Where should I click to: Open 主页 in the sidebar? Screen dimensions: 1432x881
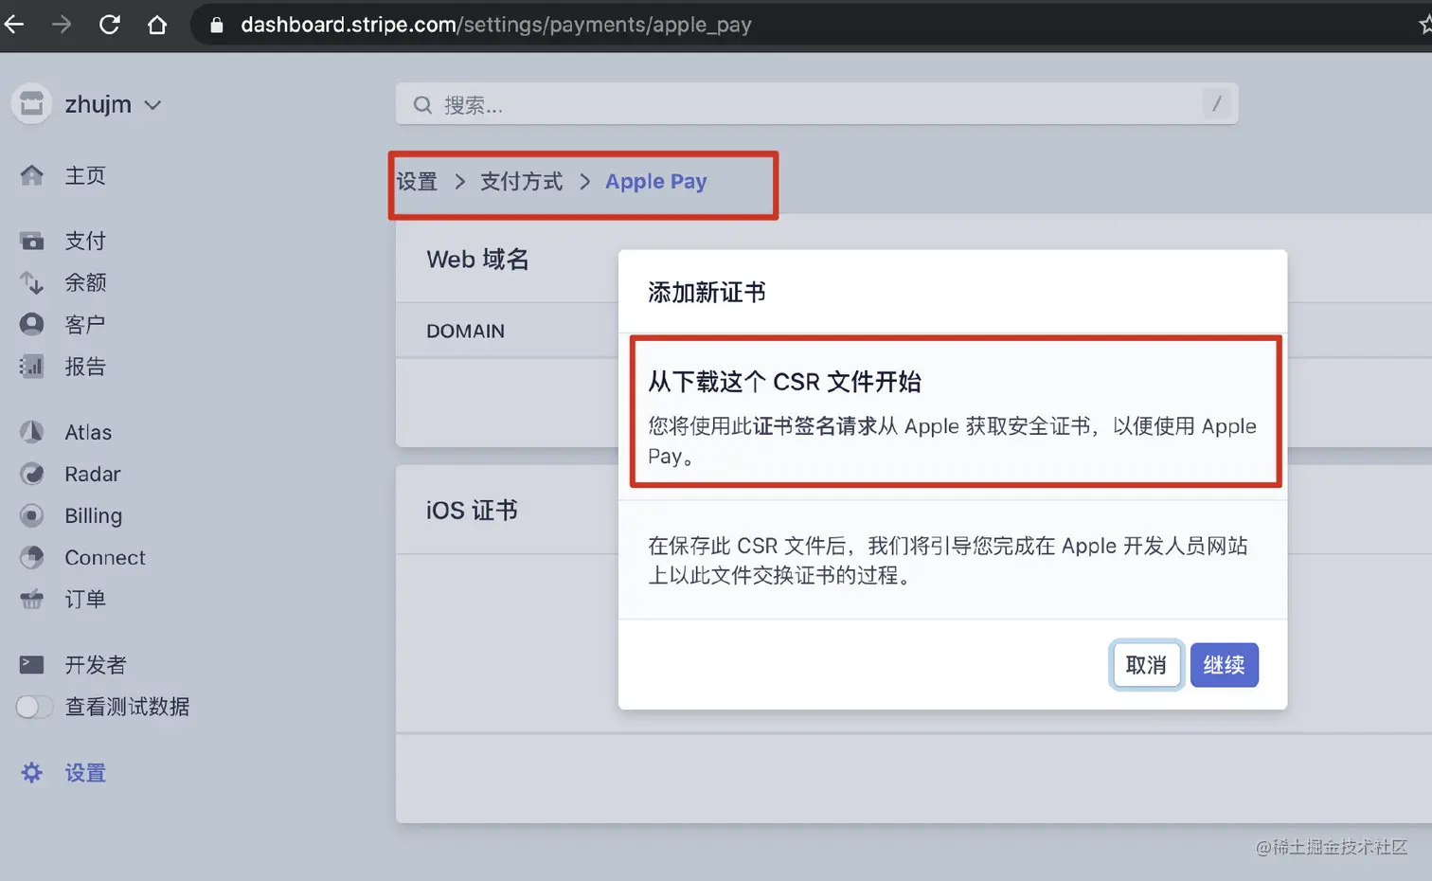coord(85,175)
